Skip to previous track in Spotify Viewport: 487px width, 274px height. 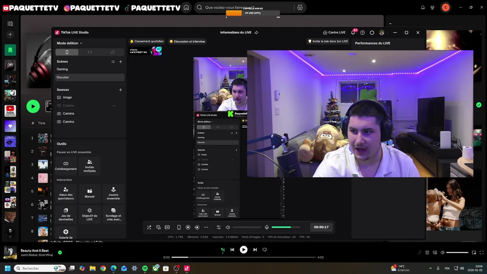(x=232, y=250)
